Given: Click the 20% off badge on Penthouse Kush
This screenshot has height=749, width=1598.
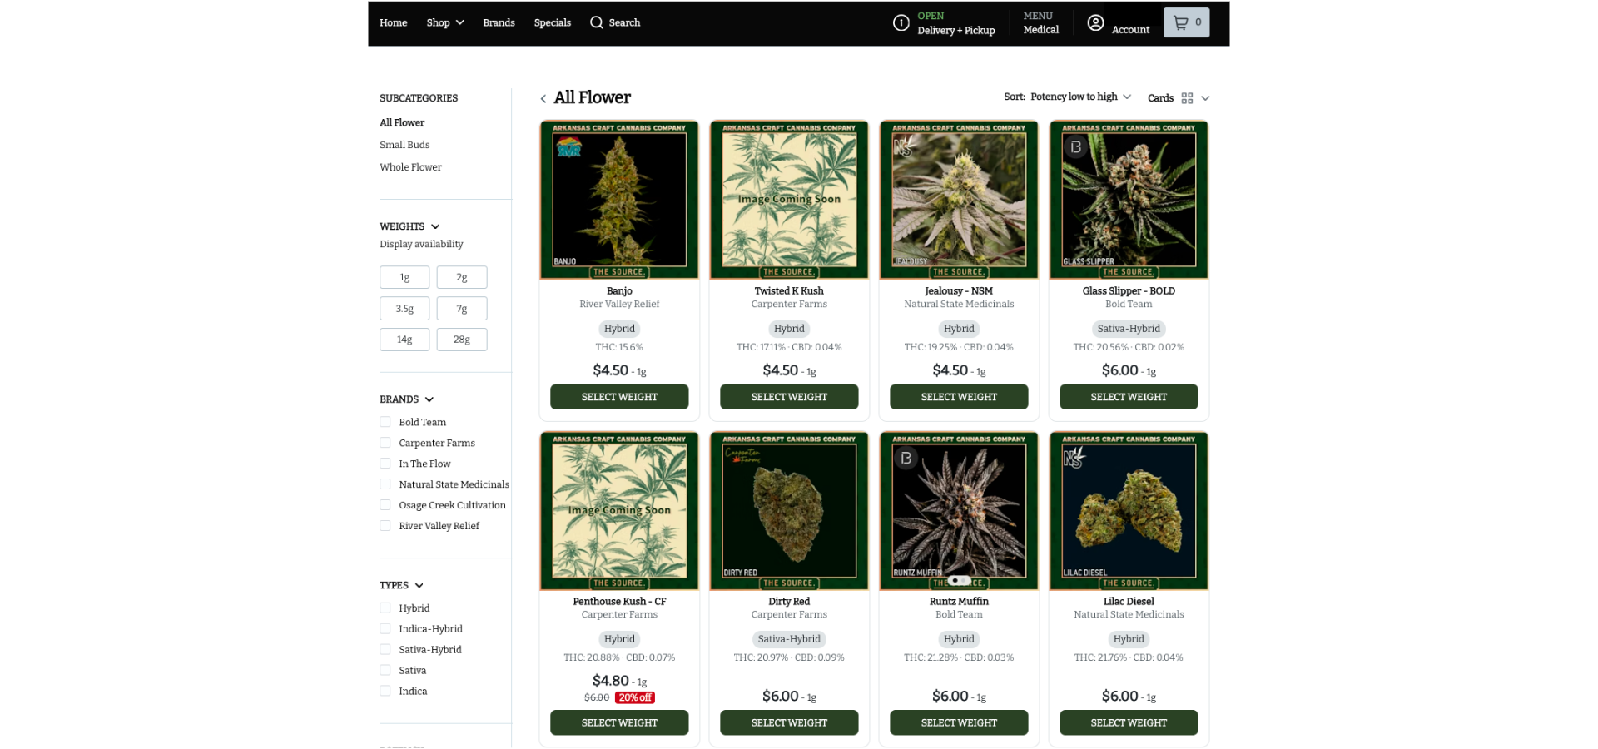Looking at the screenshot, I should click(x=634, y=697).
